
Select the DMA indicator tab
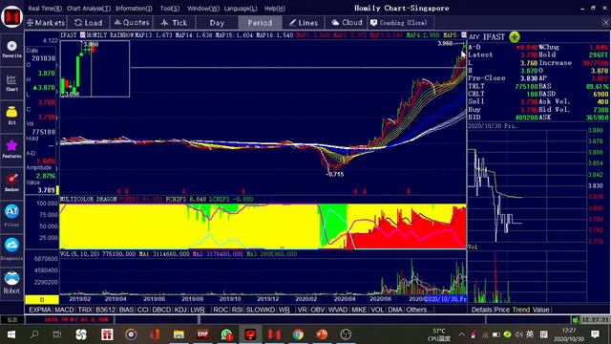pyautogui.click(x=394, y=310)
